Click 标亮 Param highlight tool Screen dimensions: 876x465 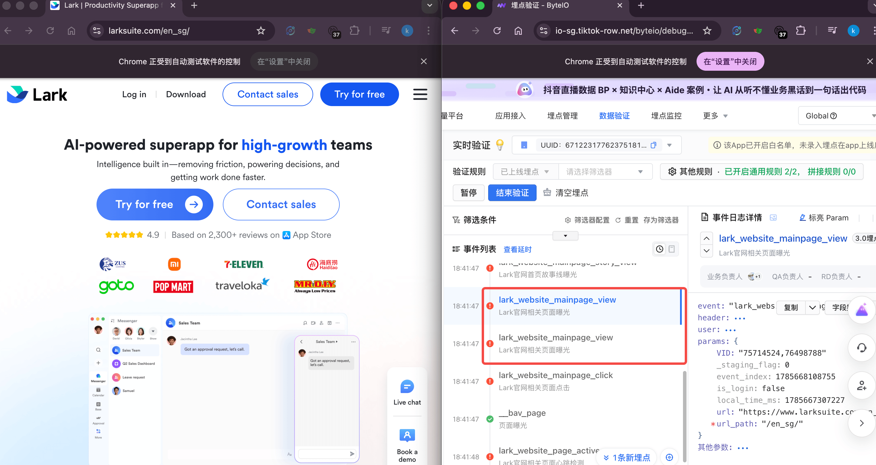pyautogui.click(x=824, y=217)
